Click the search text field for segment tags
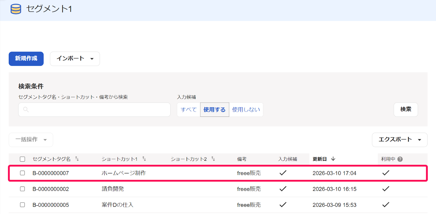The width and height of the screenshot is (436, 214). tap(94, 110)
